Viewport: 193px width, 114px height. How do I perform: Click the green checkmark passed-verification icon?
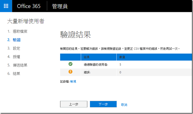70,64
